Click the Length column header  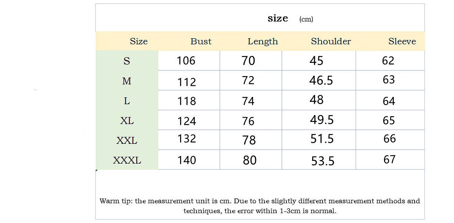click(263, 41)
